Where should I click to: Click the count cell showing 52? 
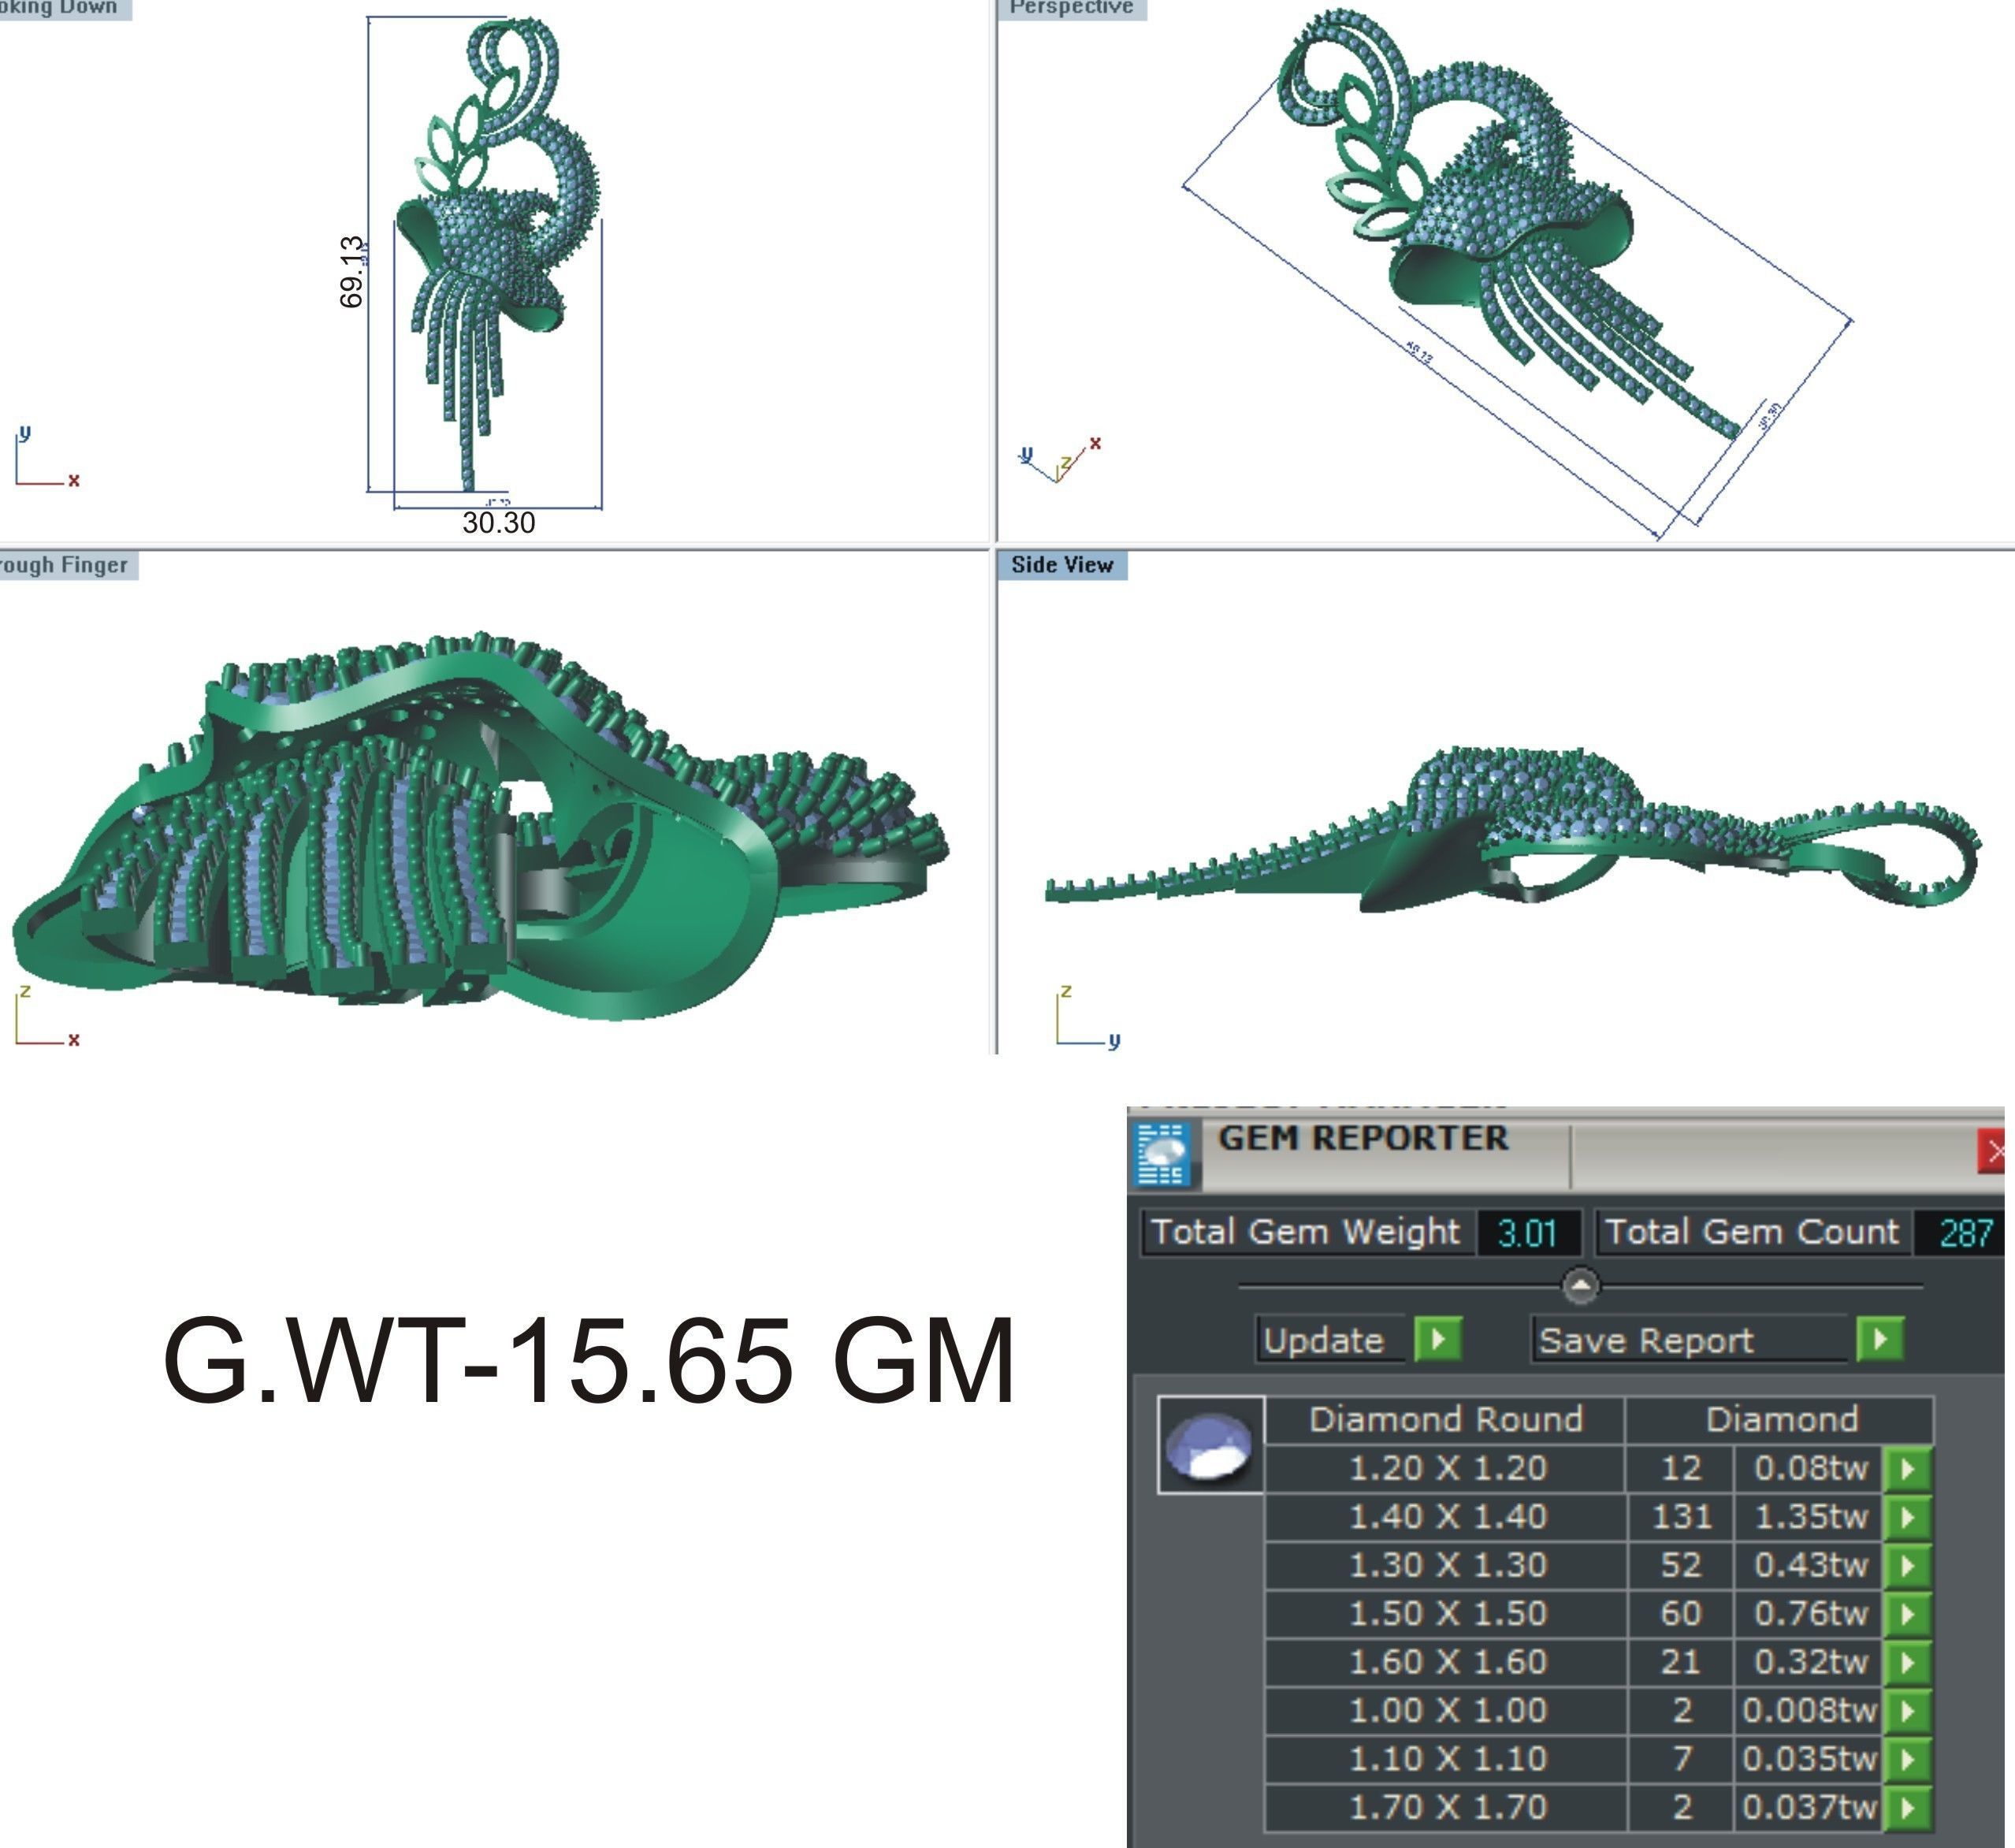click(1681, 1565)
